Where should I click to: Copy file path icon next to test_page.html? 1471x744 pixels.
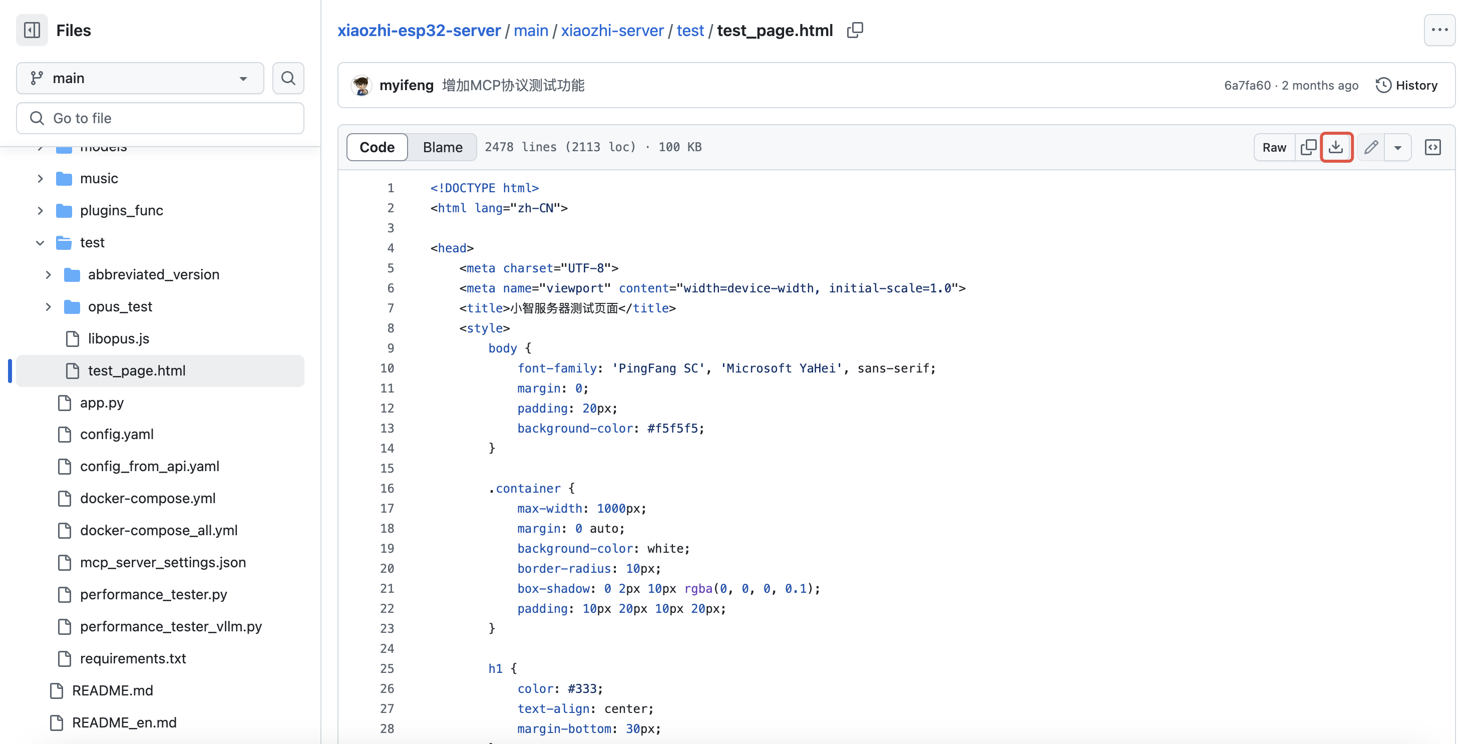click(x=855, y=30)
